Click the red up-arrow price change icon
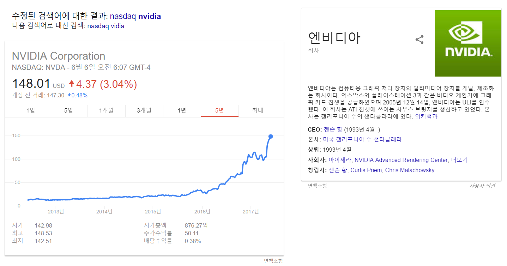 72,84
